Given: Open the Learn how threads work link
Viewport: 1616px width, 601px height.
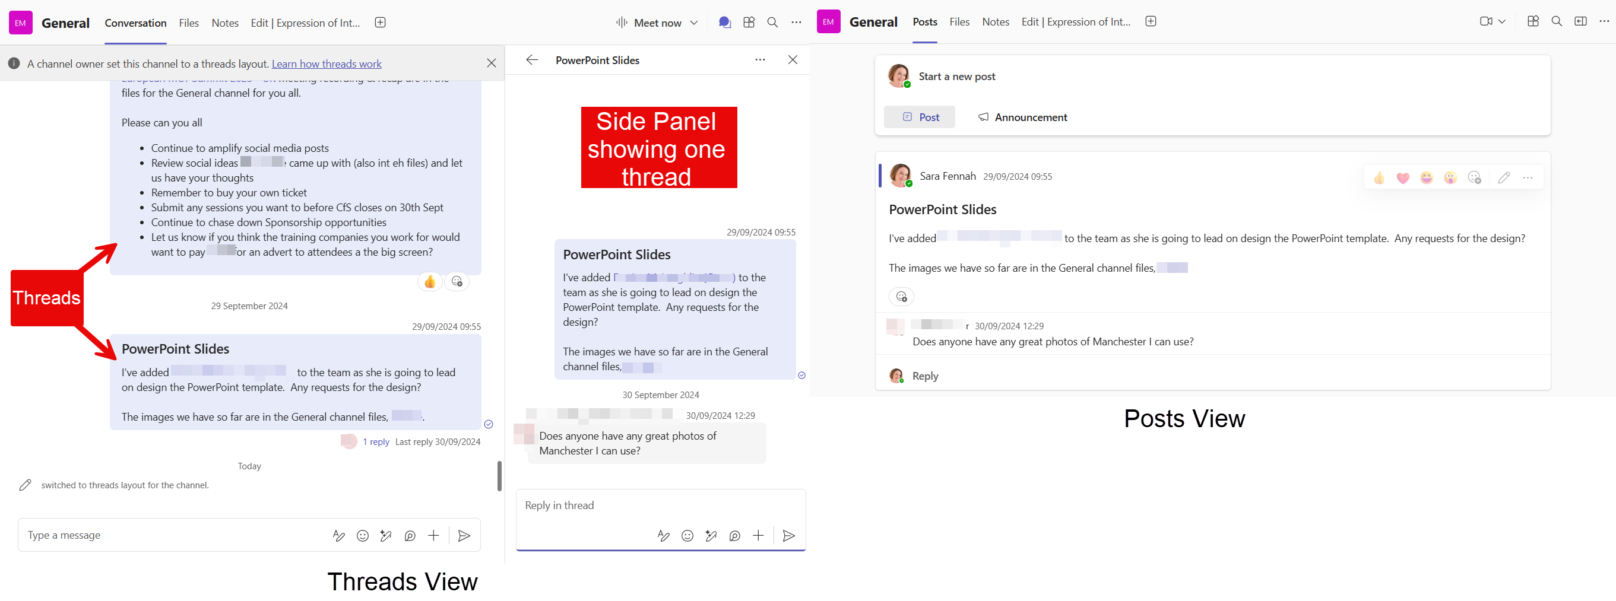Looking at the screenshot, I should [x=326, y=64].
